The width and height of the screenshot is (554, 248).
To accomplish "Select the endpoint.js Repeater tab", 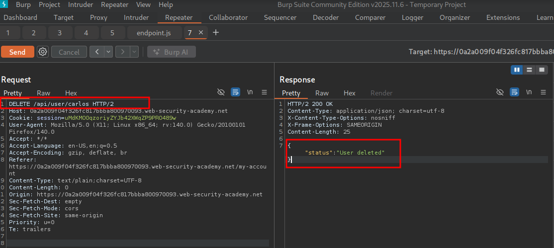I will [154, 33].
